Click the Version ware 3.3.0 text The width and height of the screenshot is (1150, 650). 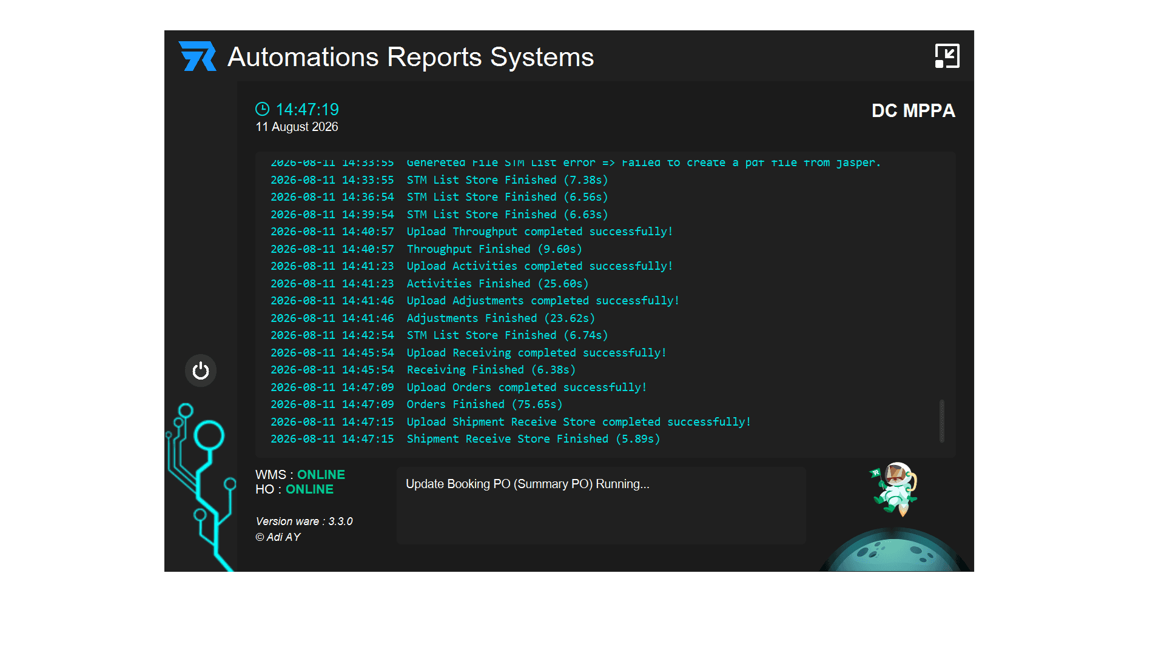click(x=304, y=521)
